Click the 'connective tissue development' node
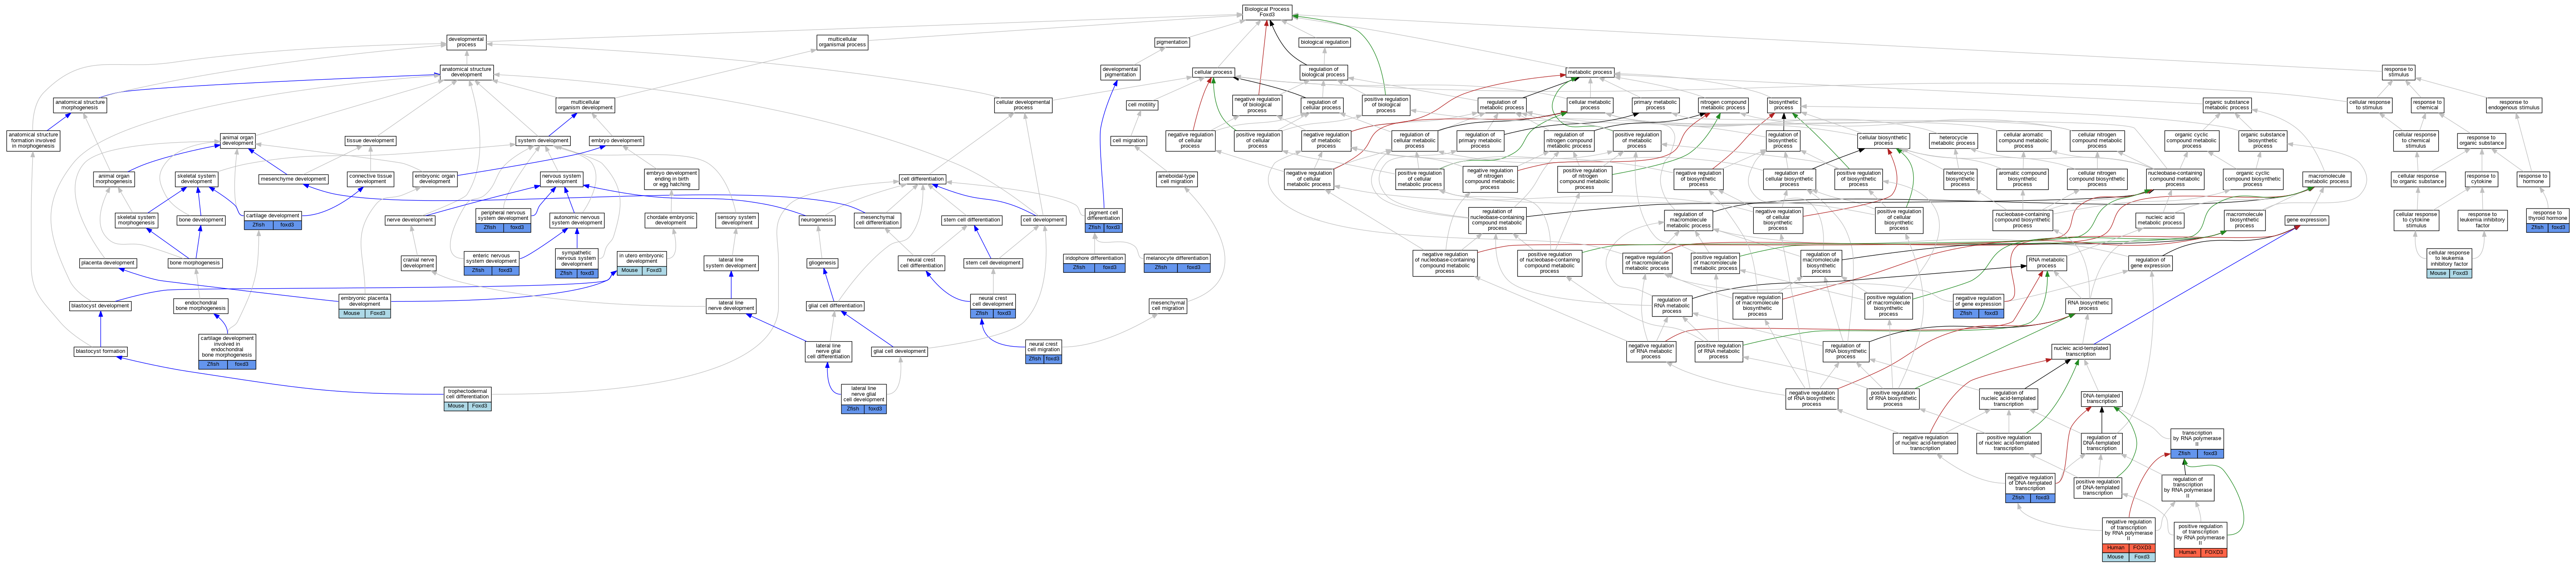This screenshot has height=566, width=2576. (371, 179)
